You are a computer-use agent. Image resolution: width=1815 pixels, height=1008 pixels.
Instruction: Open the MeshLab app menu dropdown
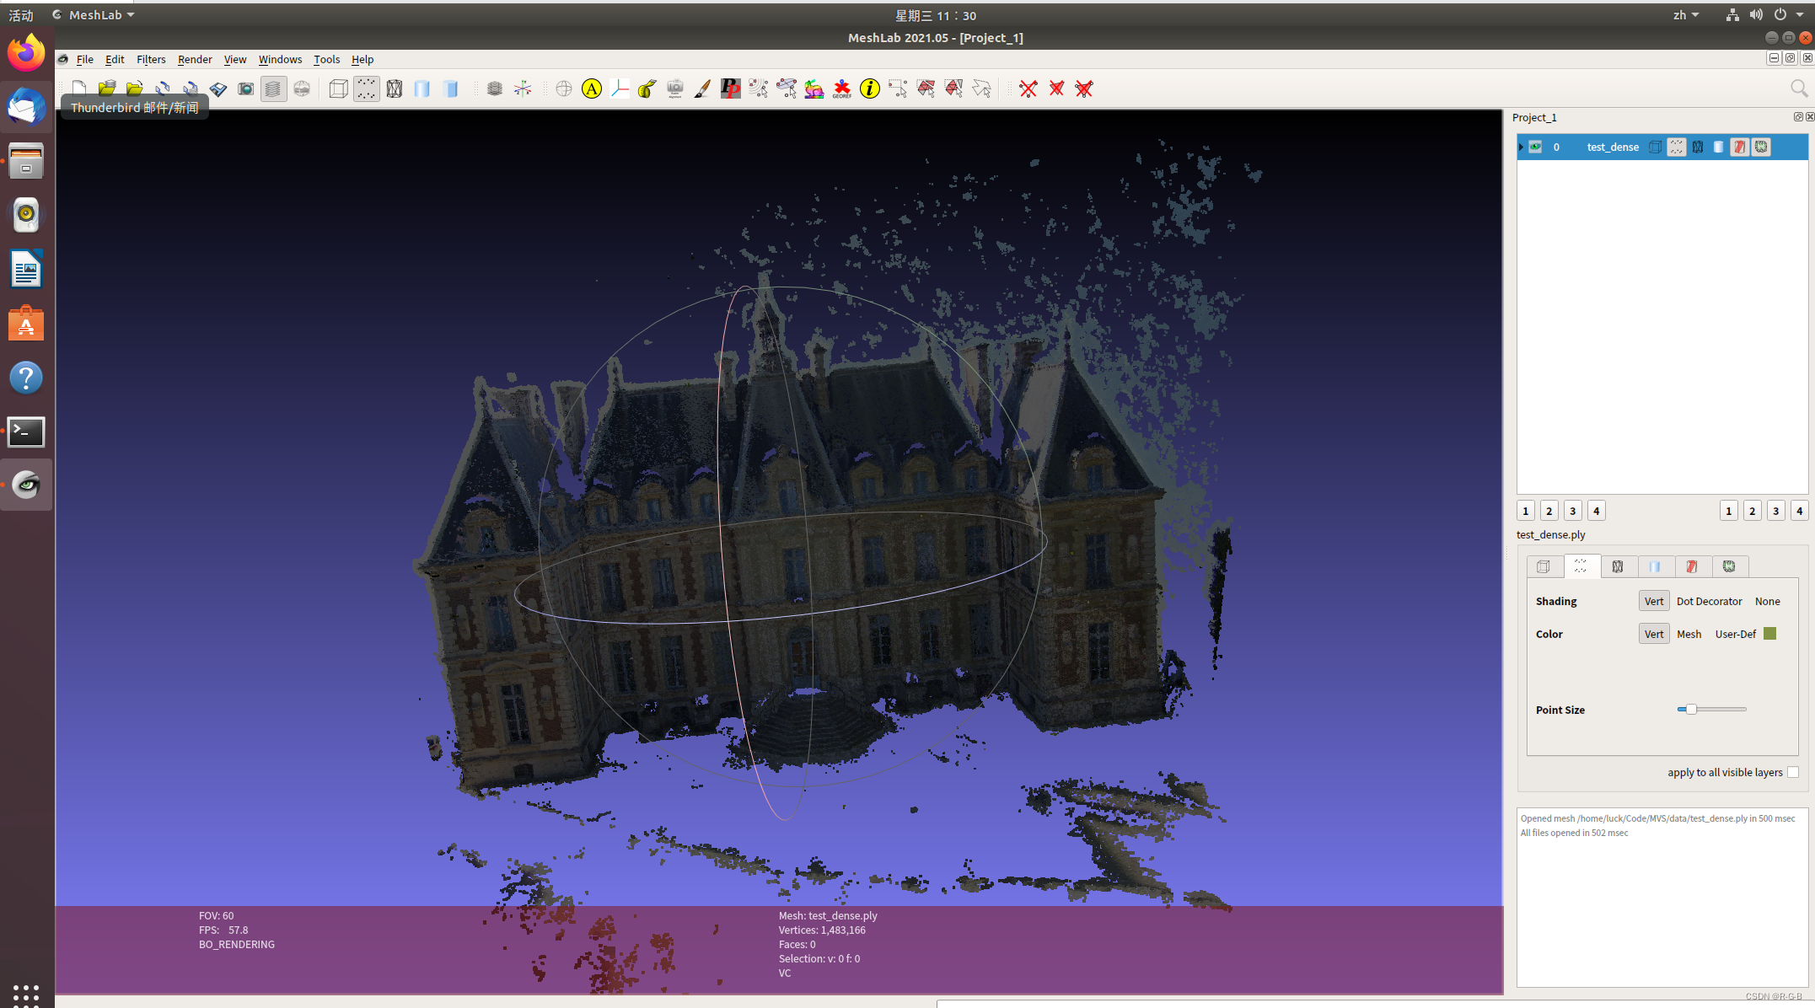(x=94, y=15)
